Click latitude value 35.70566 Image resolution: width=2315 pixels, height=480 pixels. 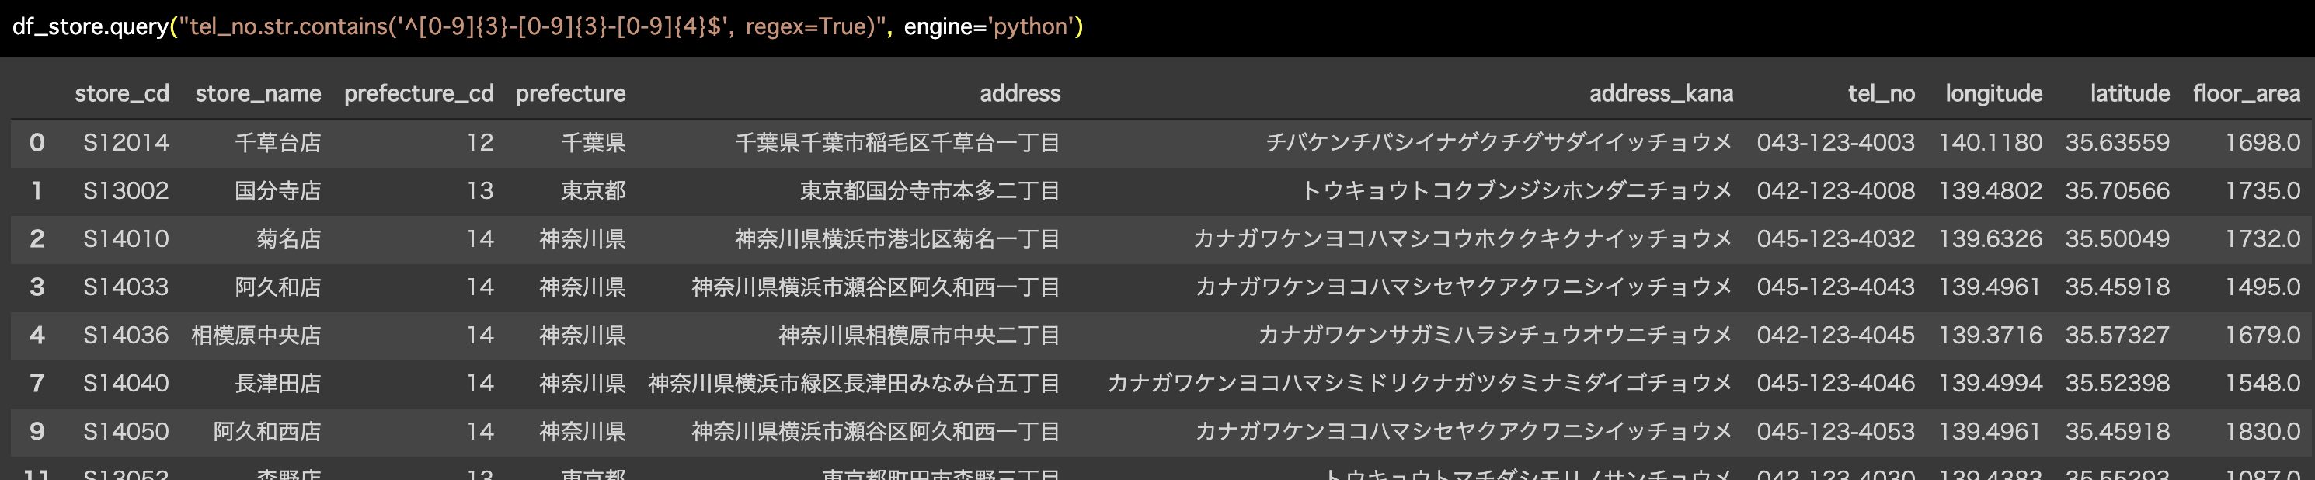pos(2117,190)
